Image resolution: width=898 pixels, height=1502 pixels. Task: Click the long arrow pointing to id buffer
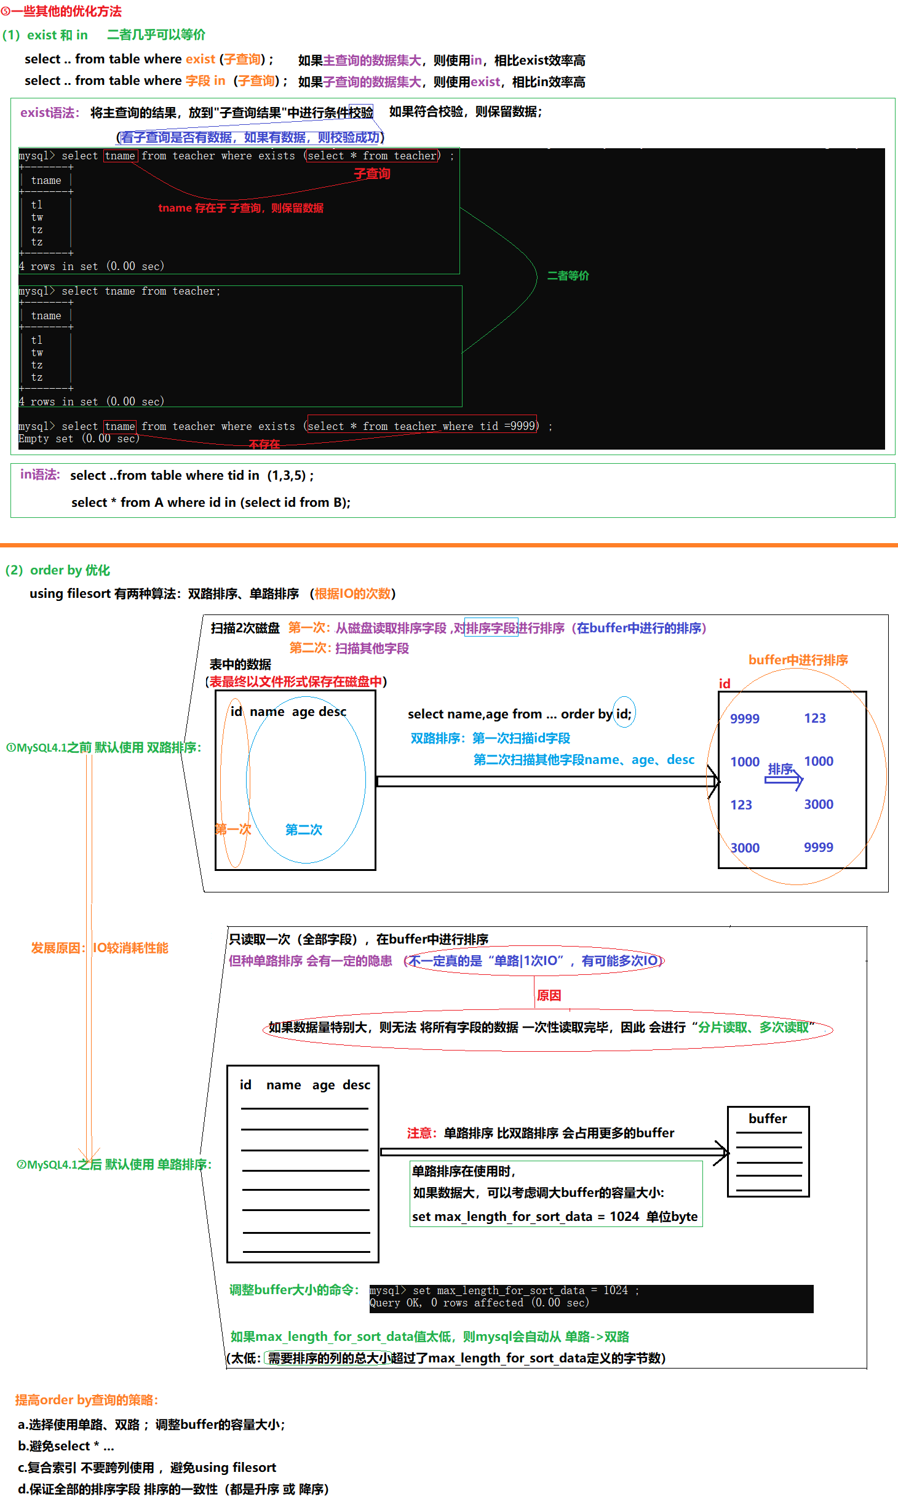point(547,781)
